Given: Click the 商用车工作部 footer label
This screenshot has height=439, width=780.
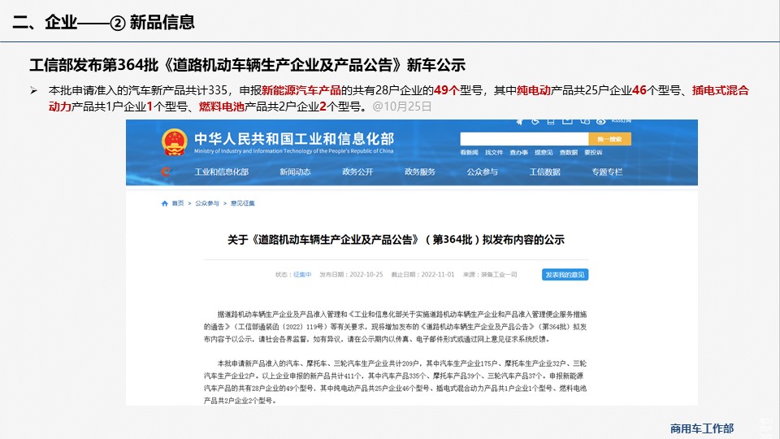Looking at the screenshot, I should tap(702, 428).
